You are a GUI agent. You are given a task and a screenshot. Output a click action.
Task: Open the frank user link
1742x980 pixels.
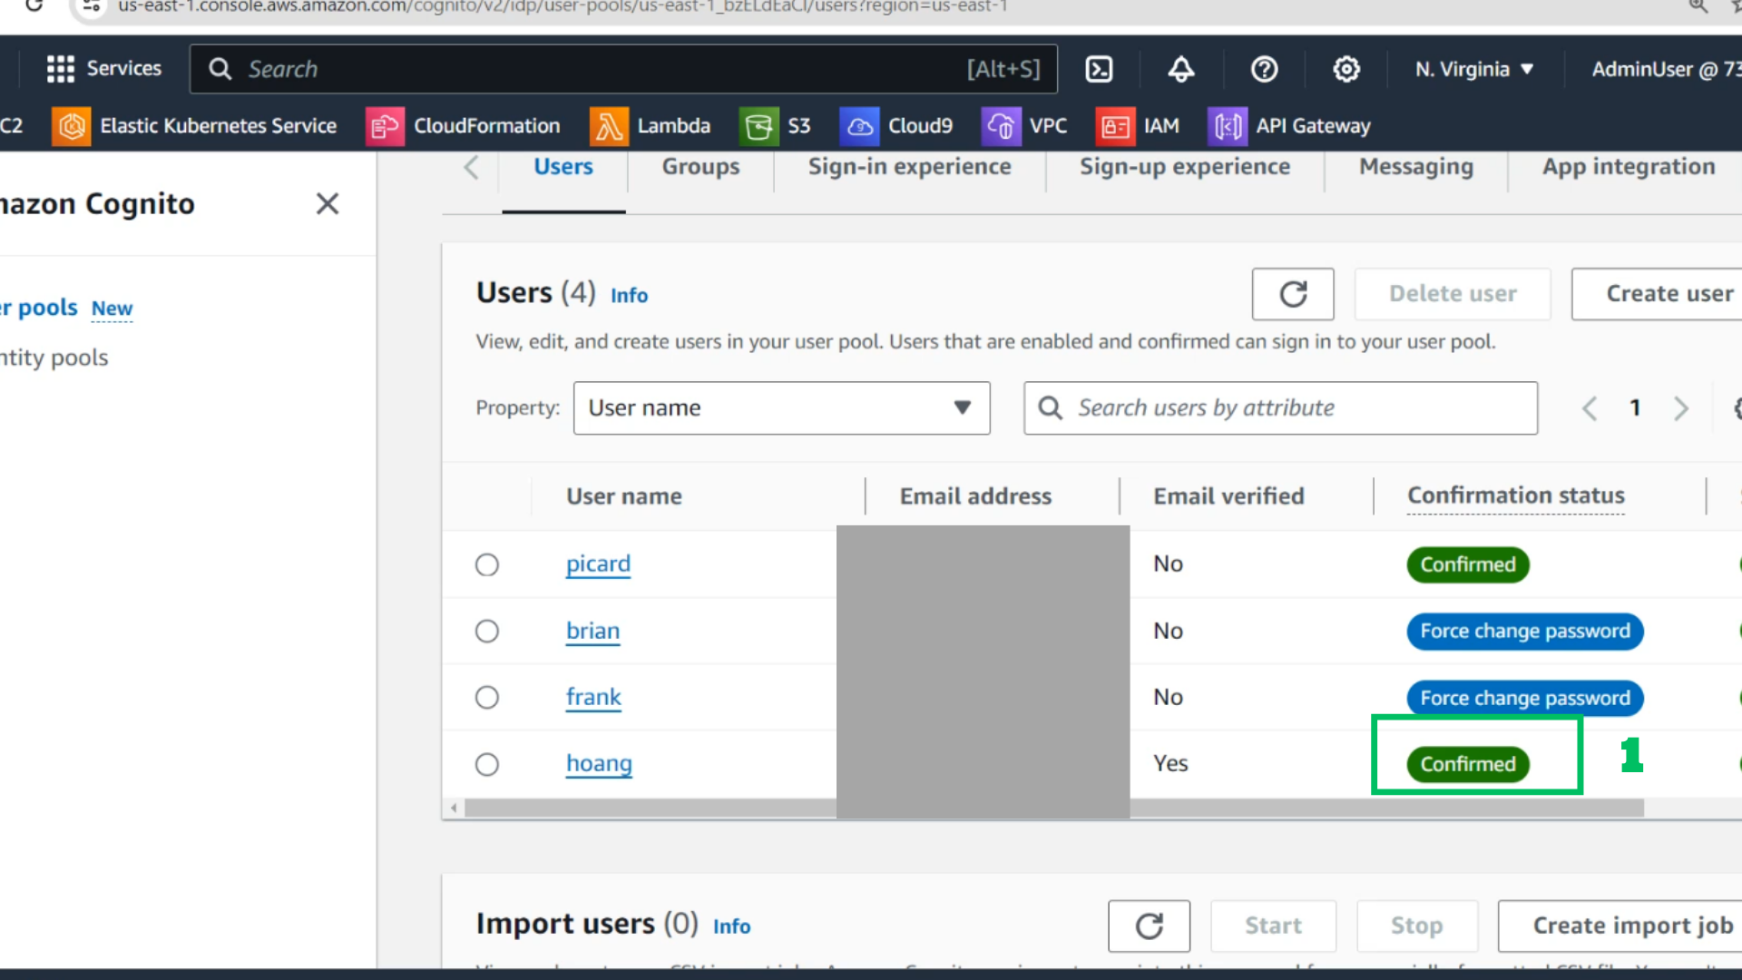(x=593, y=697)
